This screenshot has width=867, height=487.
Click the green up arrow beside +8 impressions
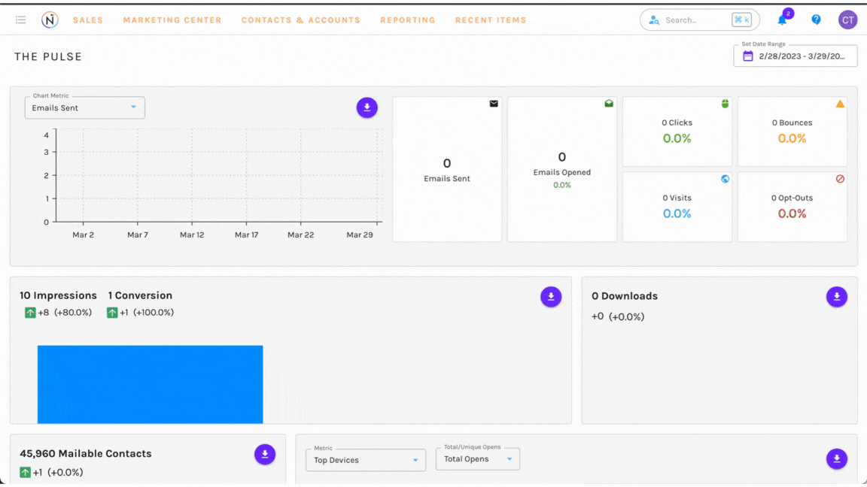30,313
